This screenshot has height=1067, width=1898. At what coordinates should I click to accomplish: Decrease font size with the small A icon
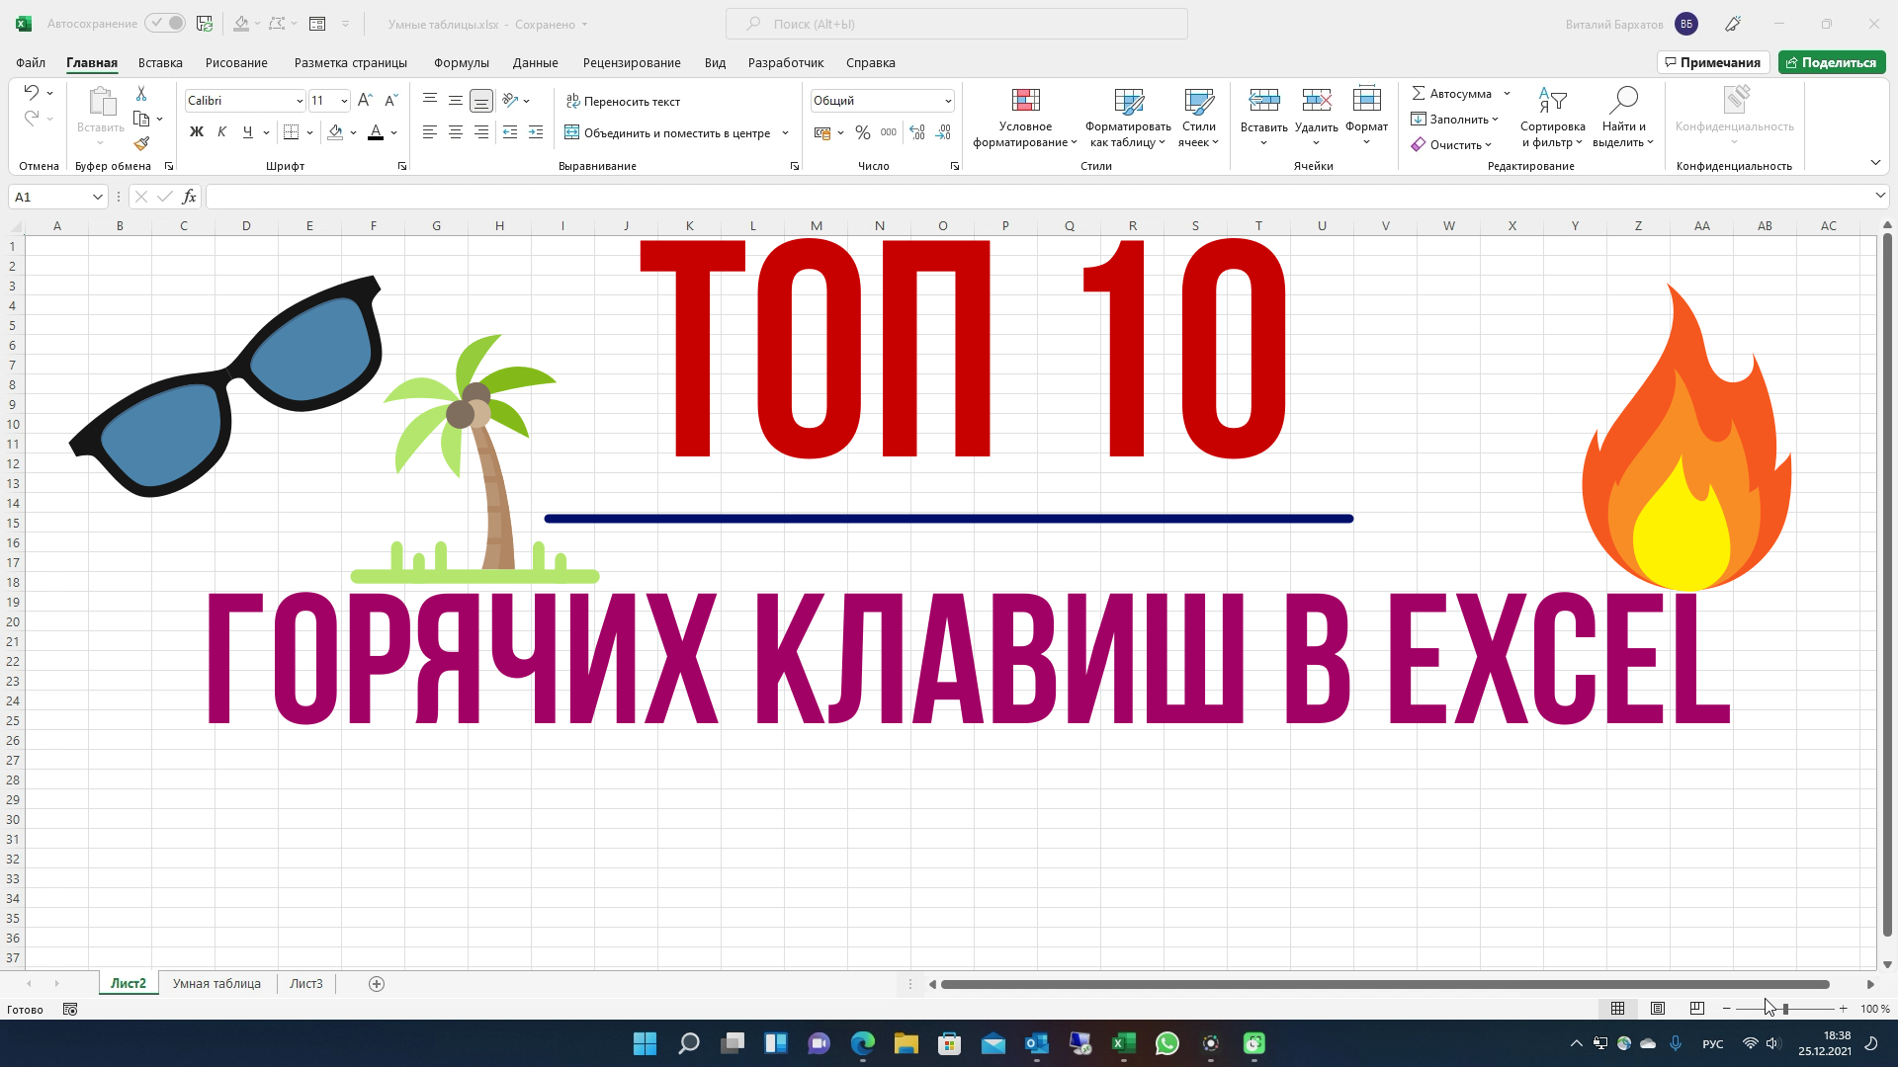click(x=390, y=101)
